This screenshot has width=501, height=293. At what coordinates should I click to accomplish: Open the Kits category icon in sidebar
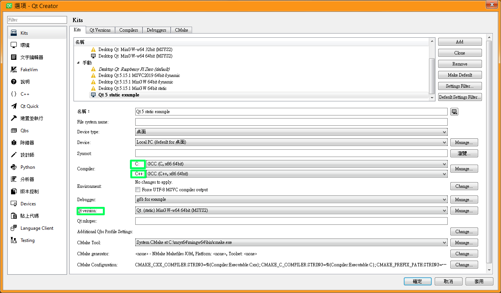tap(14, 33)
